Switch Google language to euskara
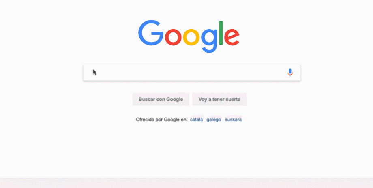The image size is (373, 188). (233, 120)
